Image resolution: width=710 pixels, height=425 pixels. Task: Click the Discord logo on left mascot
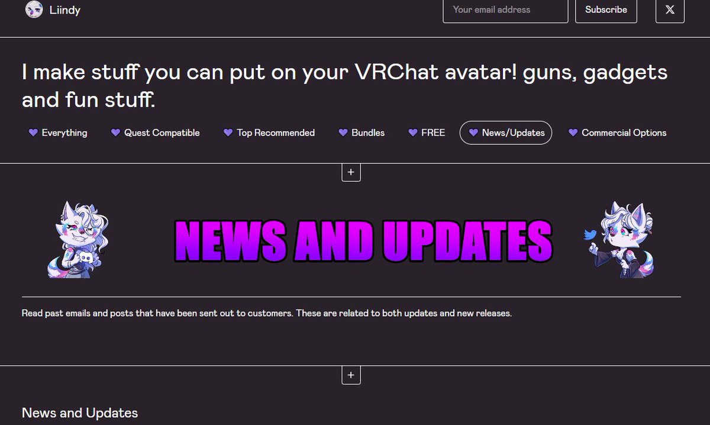pos(86,257)
